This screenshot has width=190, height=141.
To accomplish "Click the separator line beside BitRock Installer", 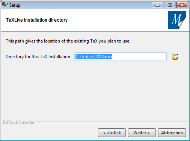I will point(112,122).
